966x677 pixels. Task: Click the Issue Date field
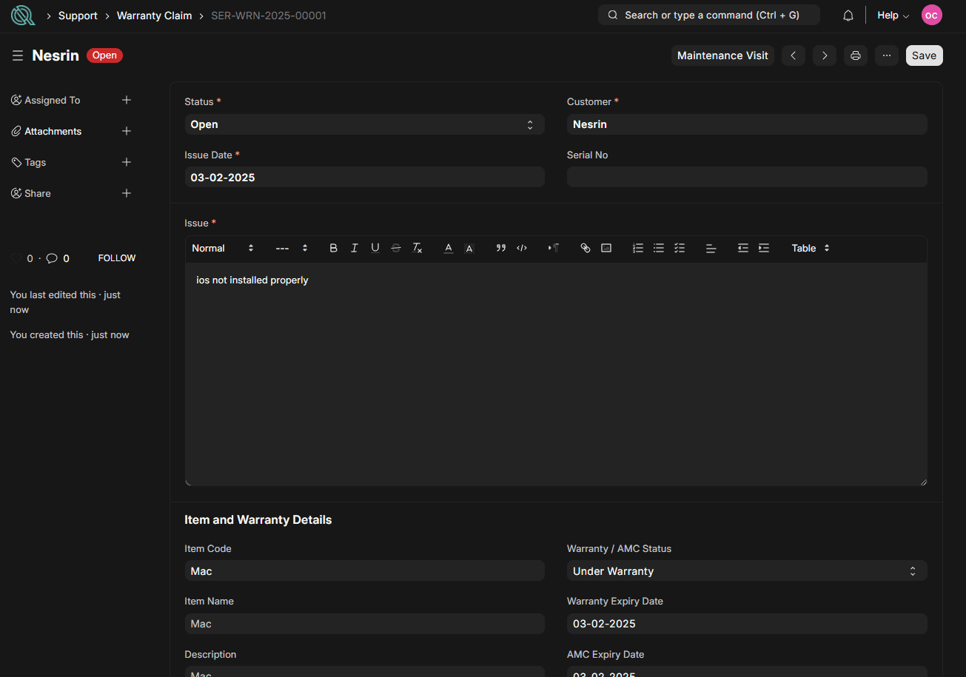pos(364,177)
